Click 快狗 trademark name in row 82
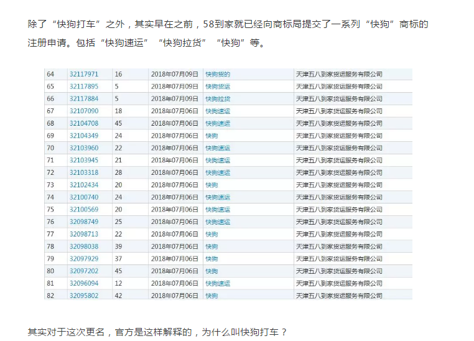Screen dimensions: 474x341 [x=211, y=296]
